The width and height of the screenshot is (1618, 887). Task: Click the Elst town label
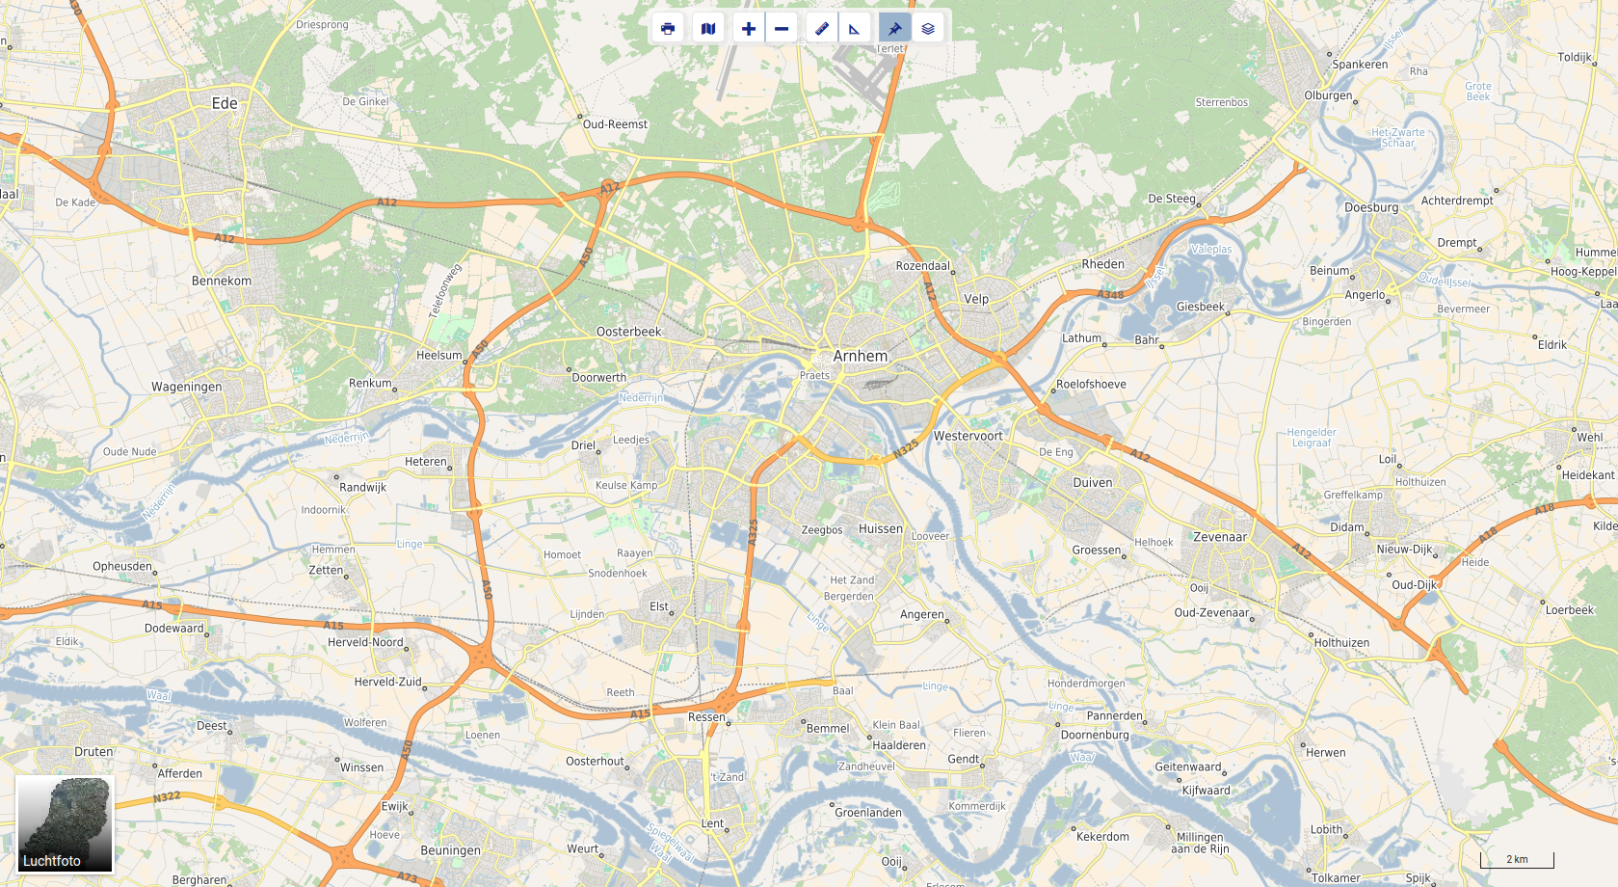click(x=659, y=606)
